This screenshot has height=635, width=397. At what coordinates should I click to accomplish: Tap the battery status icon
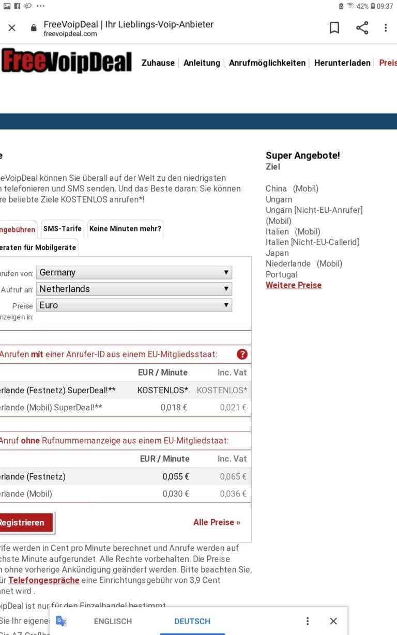click(373, 6)
